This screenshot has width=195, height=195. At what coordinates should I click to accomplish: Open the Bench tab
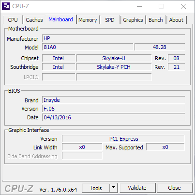[x=156, y=20]
